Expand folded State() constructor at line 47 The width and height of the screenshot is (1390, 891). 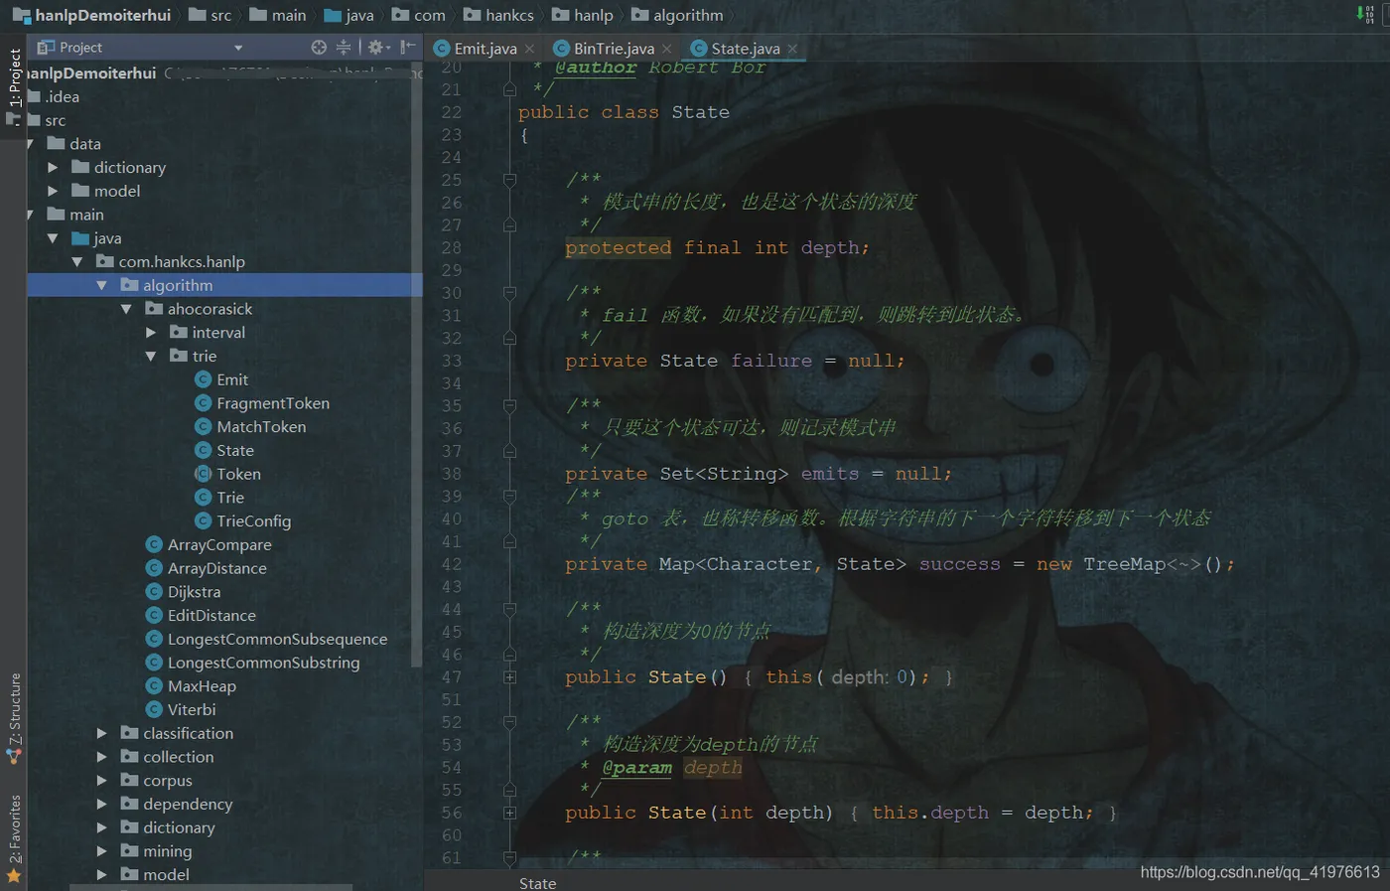click(x=509, y=677)
